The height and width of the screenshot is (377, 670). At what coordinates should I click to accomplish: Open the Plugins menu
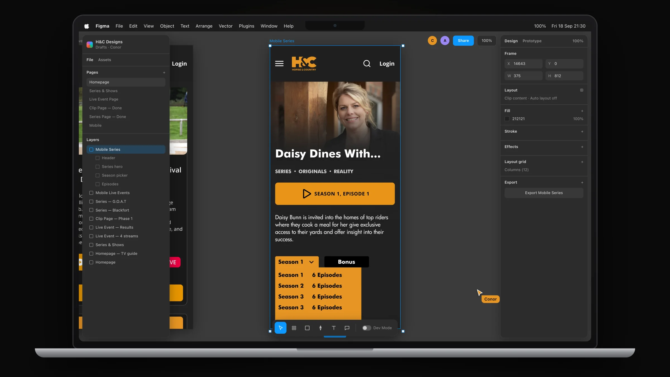(x=247, y=26)
